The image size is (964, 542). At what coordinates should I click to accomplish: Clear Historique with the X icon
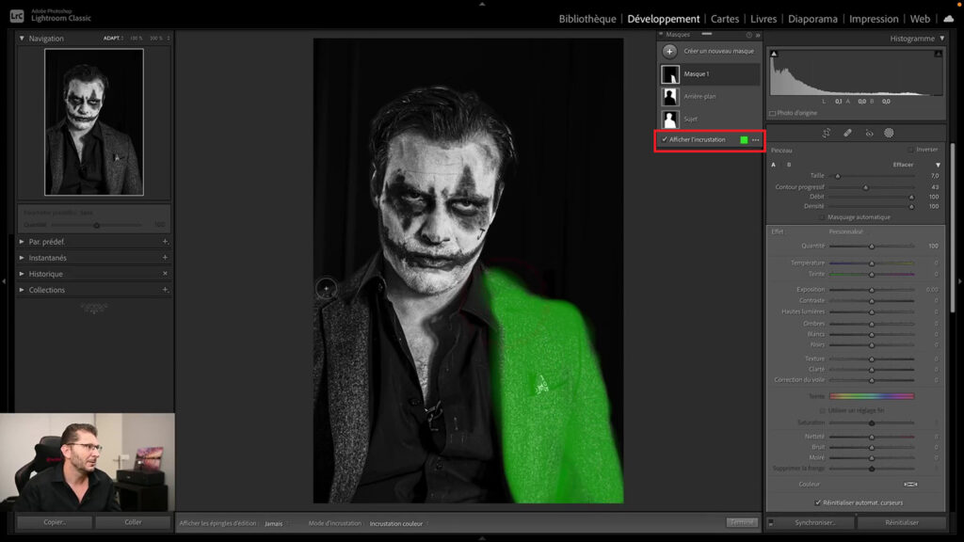(x=165, y=274)
